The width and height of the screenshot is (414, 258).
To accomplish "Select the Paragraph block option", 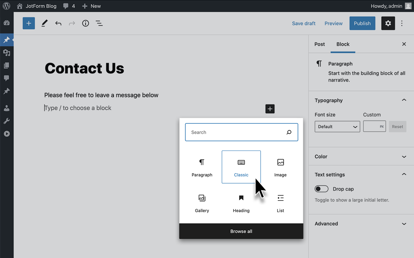I will 202,167.
